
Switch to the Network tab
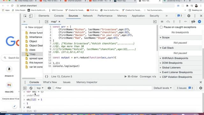pos(88,16)
